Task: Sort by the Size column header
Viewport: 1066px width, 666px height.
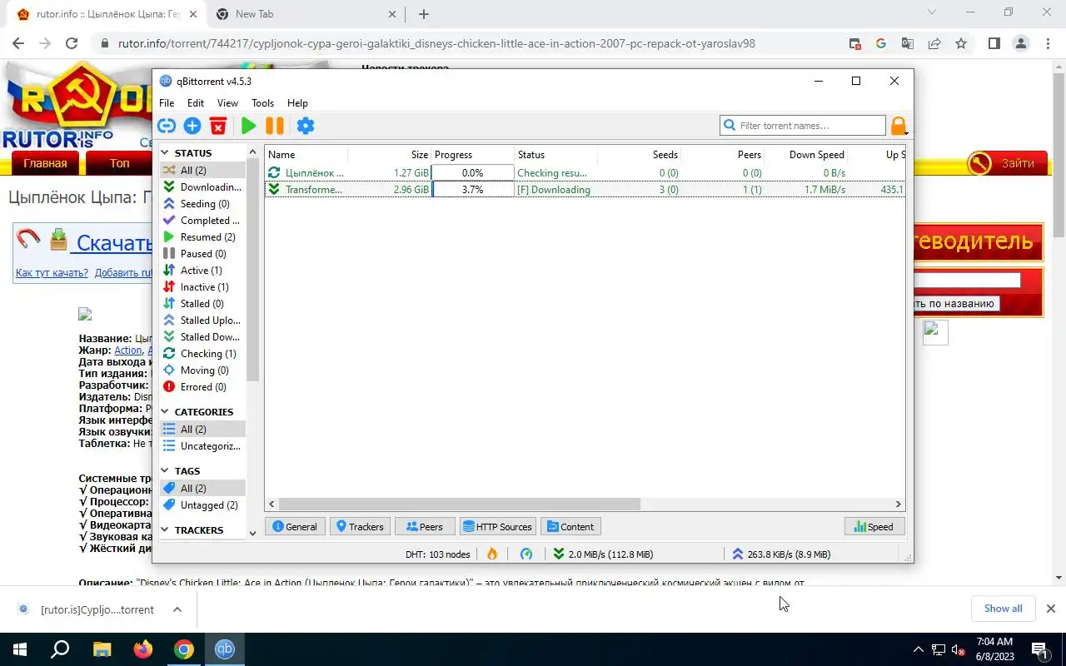Action: click(389, 155)
